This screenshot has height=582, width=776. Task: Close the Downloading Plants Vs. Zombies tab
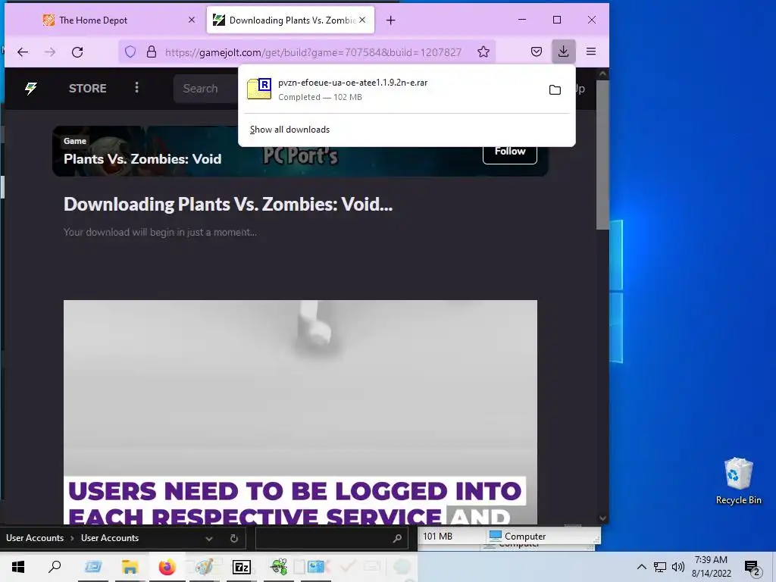(x=362, y=20)
